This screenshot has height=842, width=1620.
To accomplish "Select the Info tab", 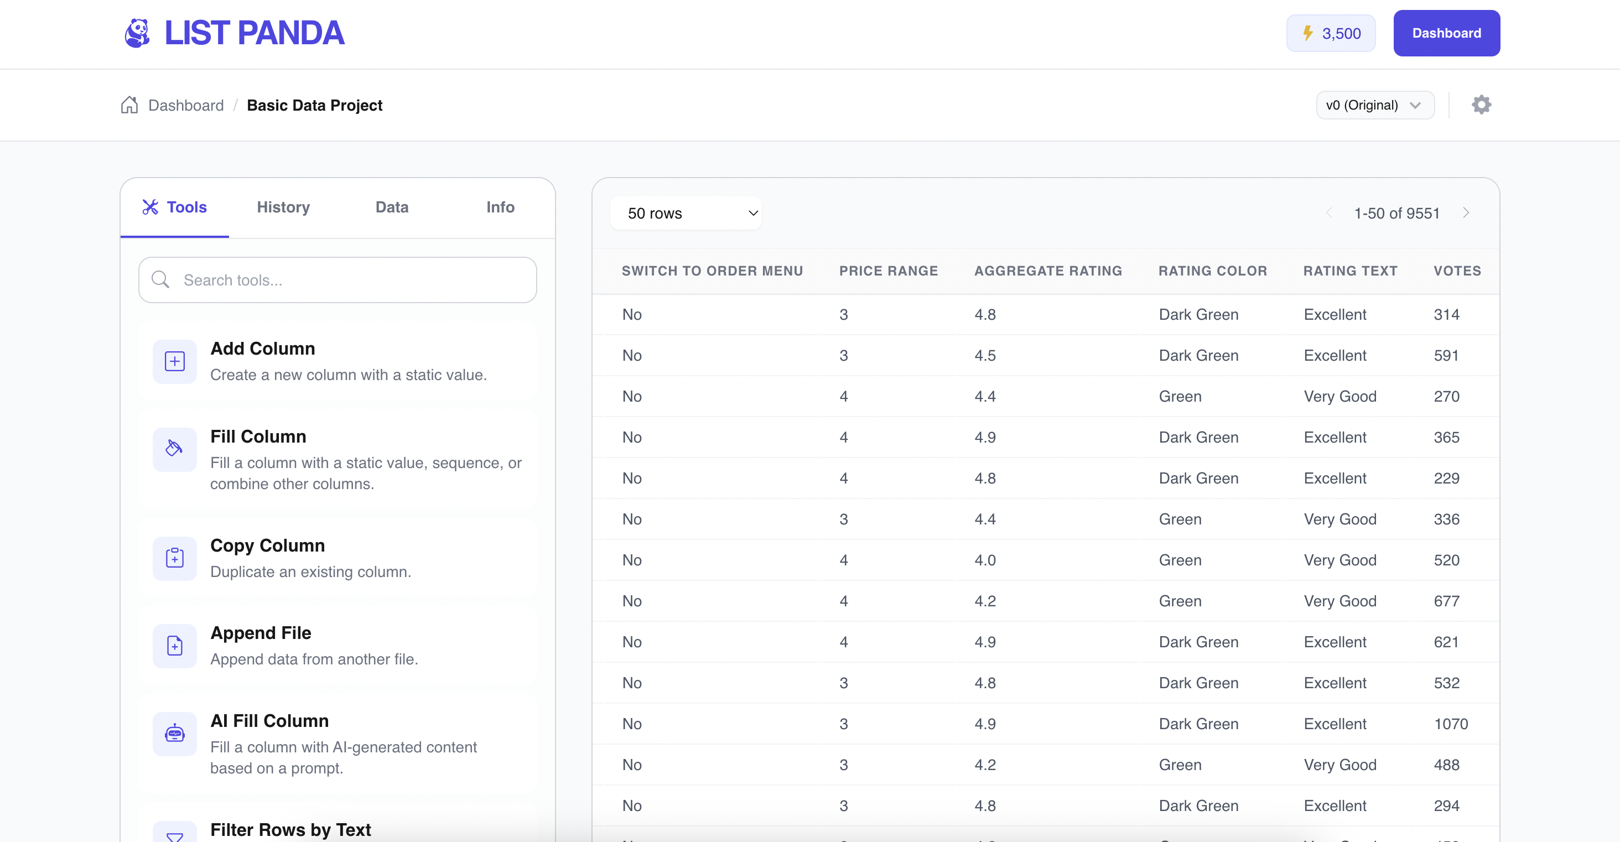I will 500,207.
